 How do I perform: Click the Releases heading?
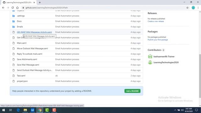click(x=152, y=13)
